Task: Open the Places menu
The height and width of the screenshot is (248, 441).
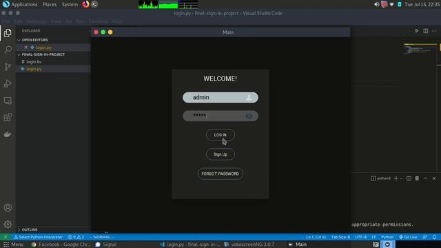Action: [50, 5]
